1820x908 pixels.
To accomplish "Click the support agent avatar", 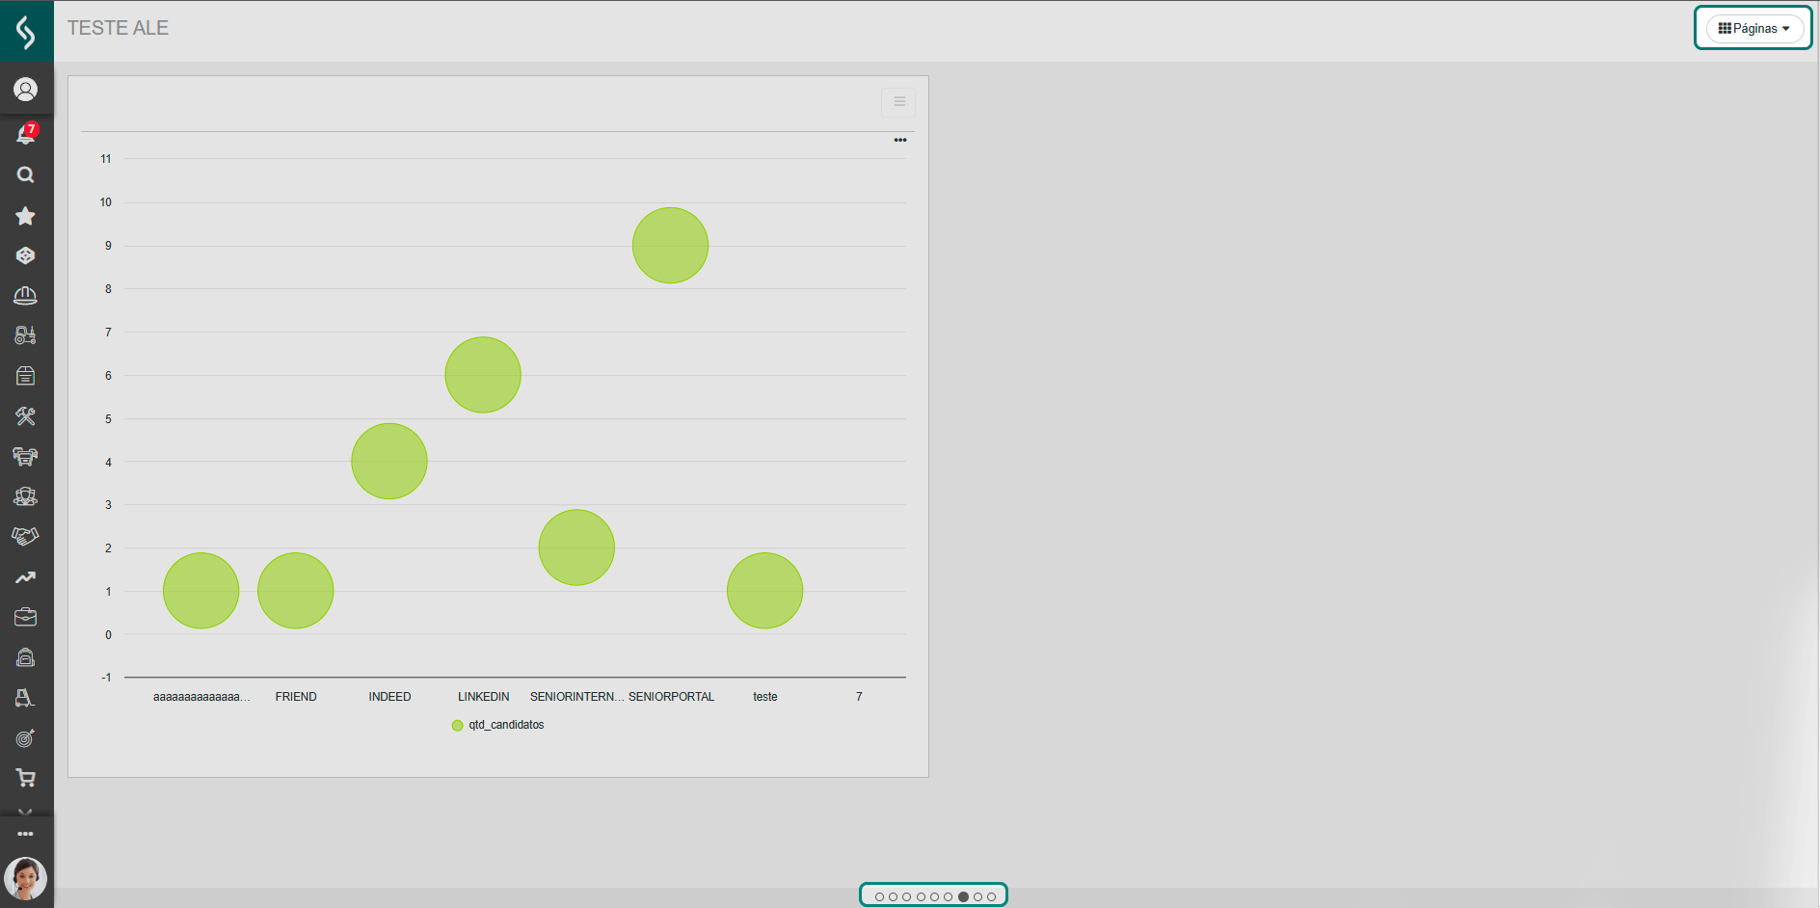I will [26, 879].
